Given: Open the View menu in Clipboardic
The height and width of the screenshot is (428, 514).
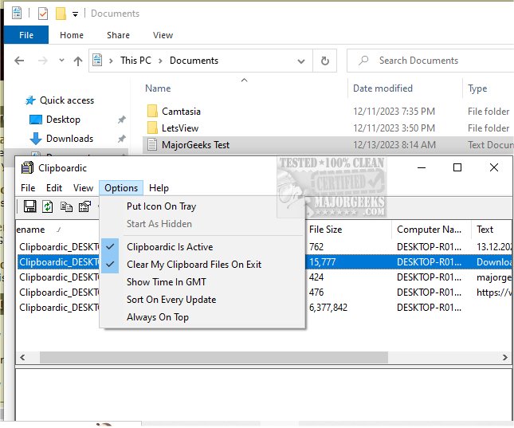Looking at the screenshot, I should tap(83, 188).
